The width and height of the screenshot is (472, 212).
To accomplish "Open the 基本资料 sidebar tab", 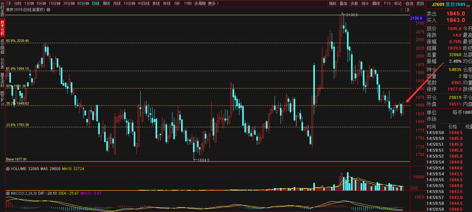I will [x=2, y=80].
